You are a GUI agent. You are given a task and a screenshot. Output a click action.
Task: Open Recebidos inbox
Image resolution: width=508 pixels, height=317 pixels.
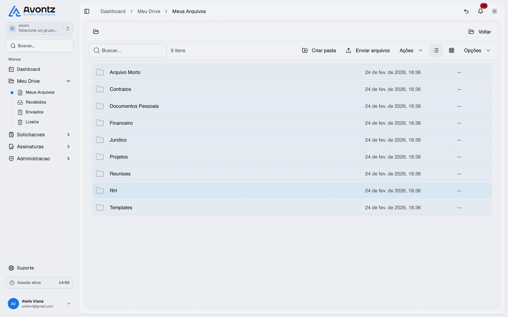(36, 102)
